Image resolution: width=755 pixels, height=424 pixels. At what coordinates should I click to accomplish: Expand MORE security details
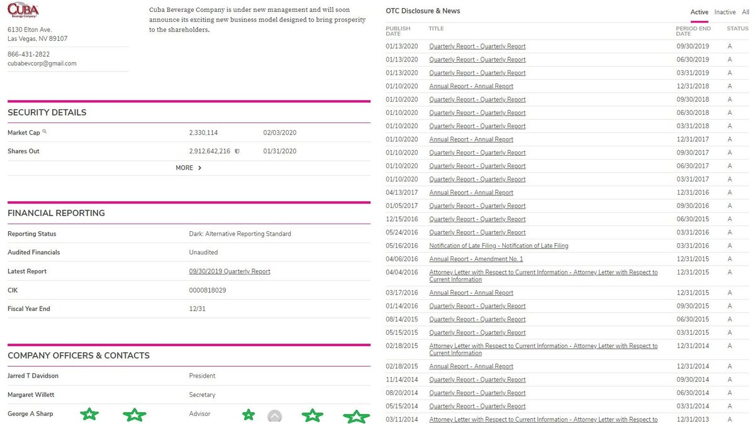pos(189,168)
